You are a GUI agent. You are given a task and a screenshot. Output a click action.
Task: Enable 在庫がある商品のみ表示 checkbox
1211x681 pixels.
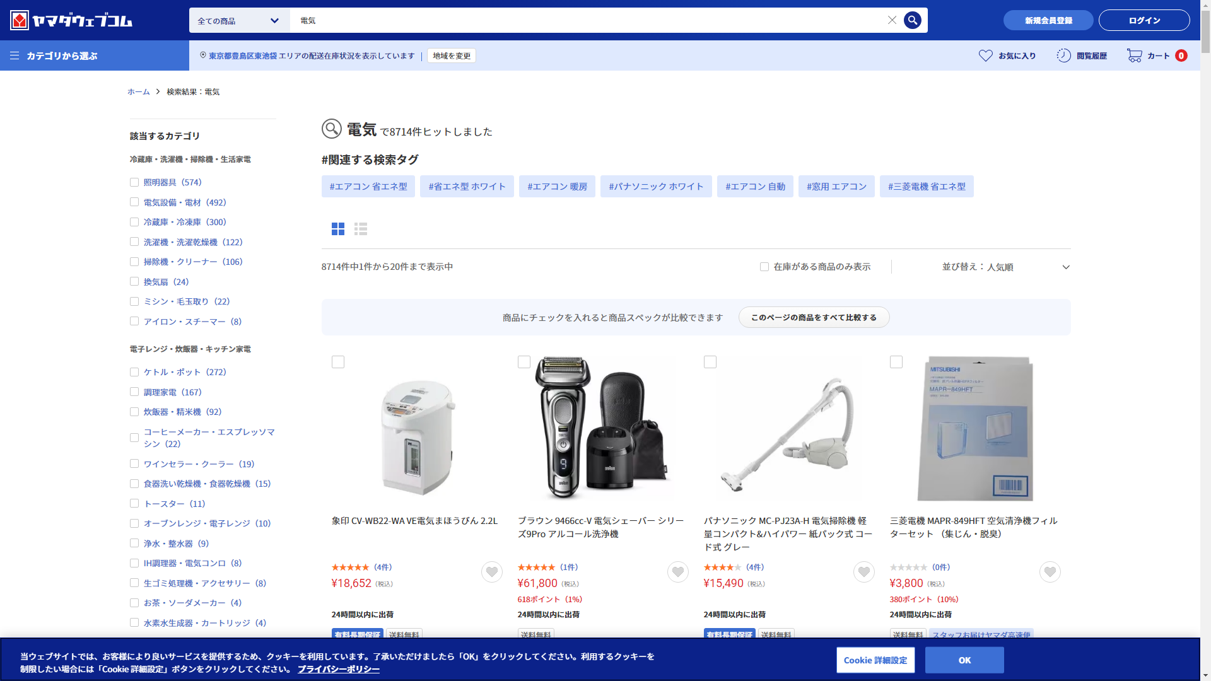[x=764, y=267]
